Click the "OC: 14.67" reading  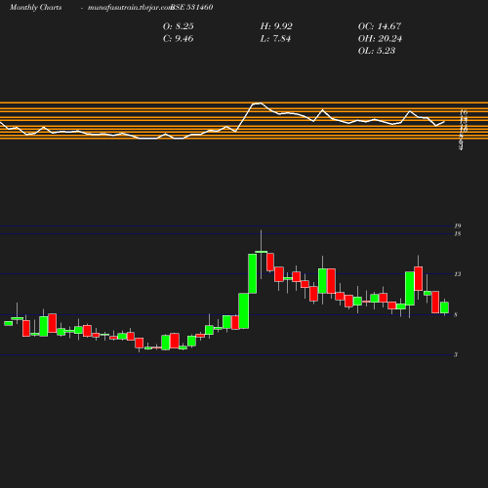(380, 26)
